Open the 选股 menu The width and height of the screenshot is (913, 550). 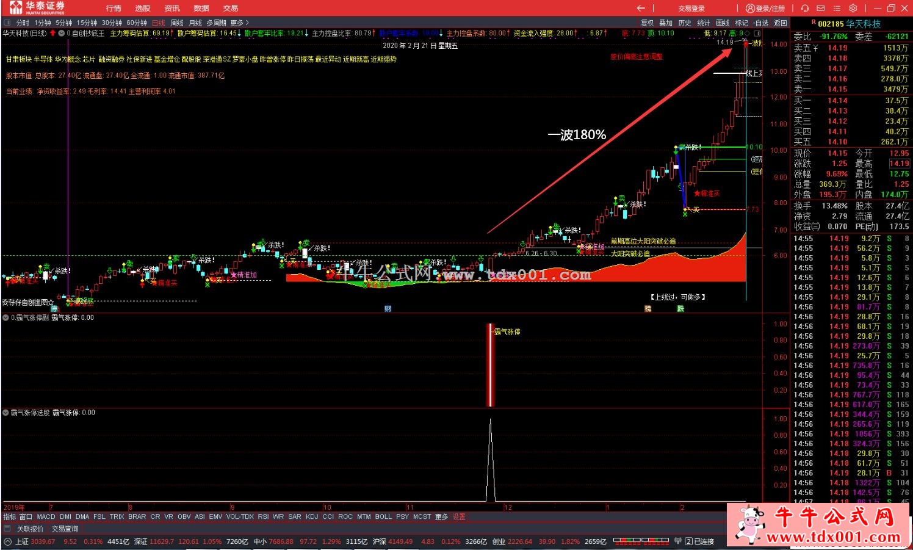(x=143, y=8)
